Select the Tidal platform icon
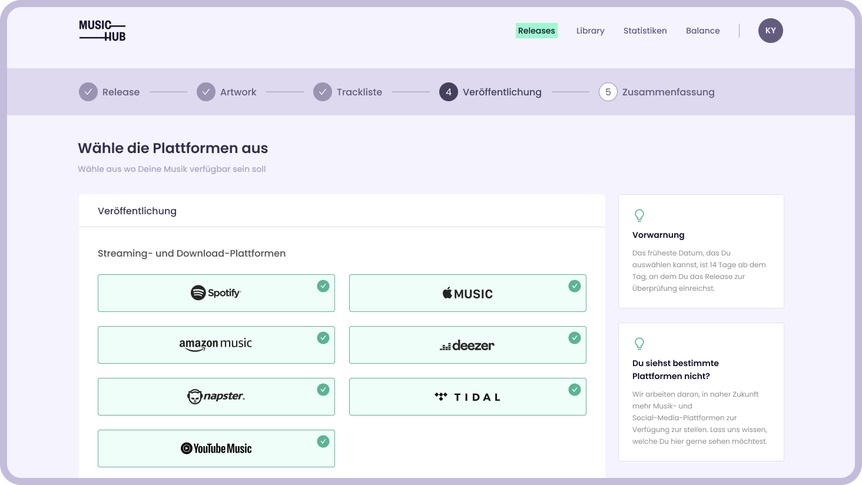Screen dimensions: 862x485 [468, 396]
